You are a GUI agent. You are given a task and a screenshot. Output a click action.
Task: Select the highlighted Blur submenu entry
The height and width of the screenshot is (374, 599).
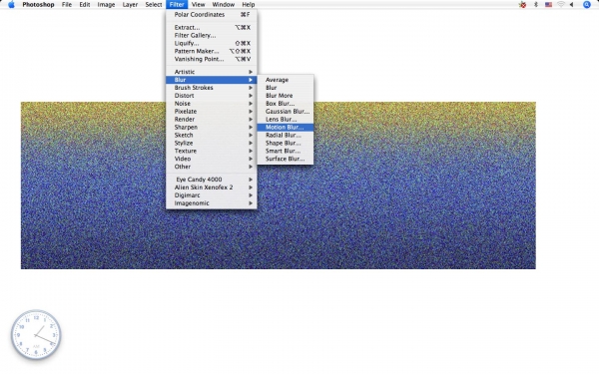pyautogui.click(x=212, y=80)
